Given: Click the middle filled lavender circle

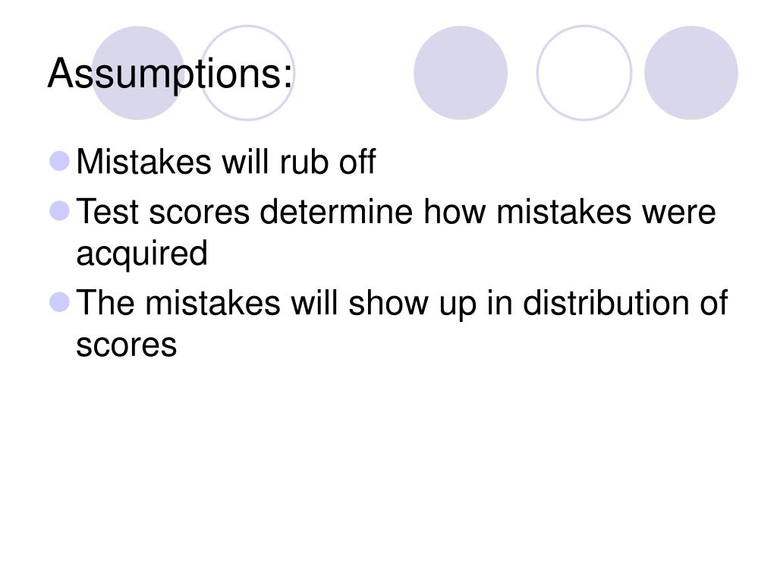Looking at the screenshot, I should 461,73.
